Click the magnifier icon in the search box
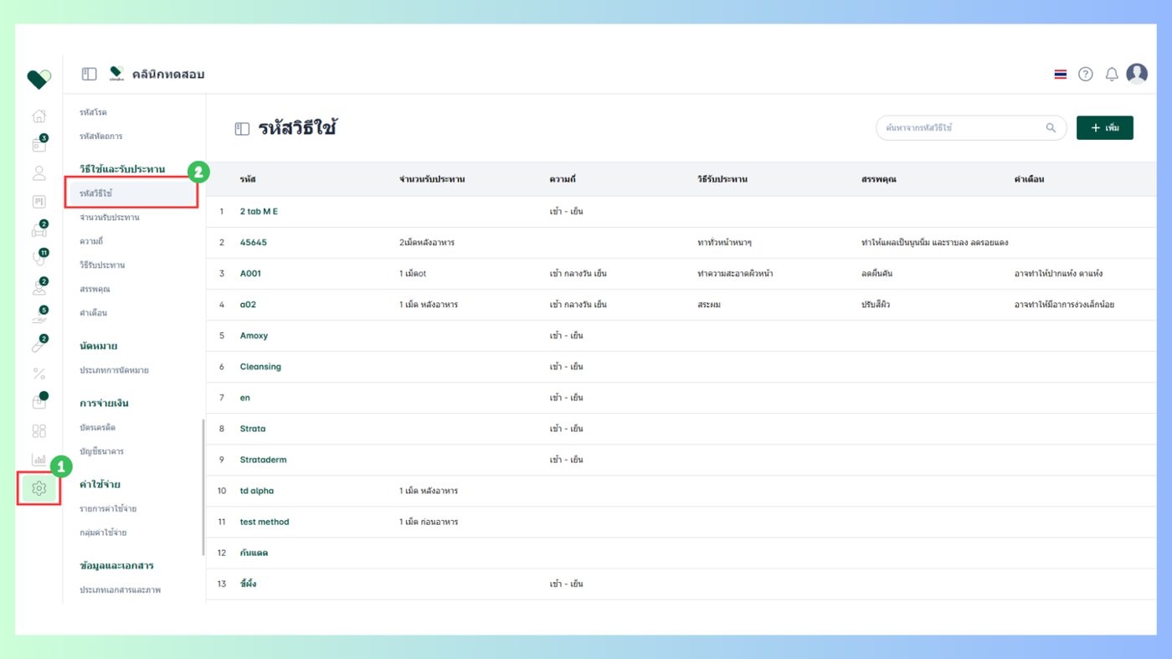Image resolution: width=1172 pixels, height=659 pixels. pyautogui.click(x=1051, y=128)
